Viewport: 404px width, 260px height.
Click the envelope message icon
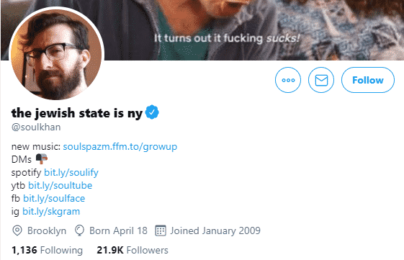(321, 80)
